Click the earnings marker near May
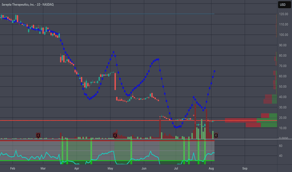Screen dimensions: 292x172 tap(115, 135)
